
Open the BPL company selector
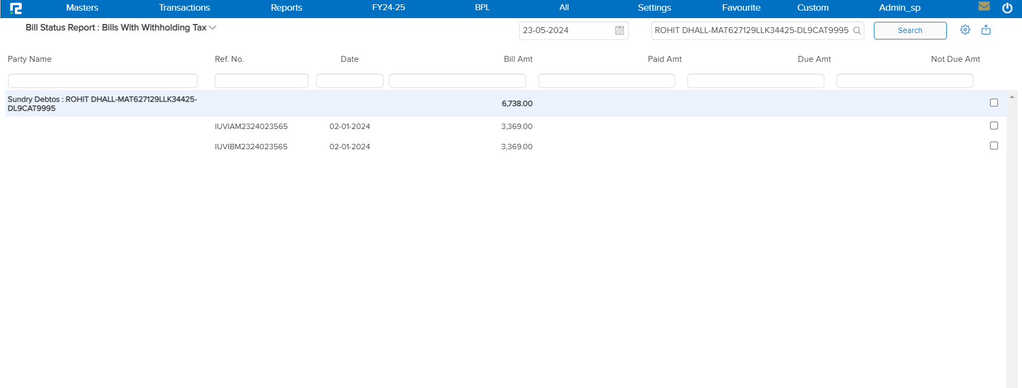(x=482, y=7)
